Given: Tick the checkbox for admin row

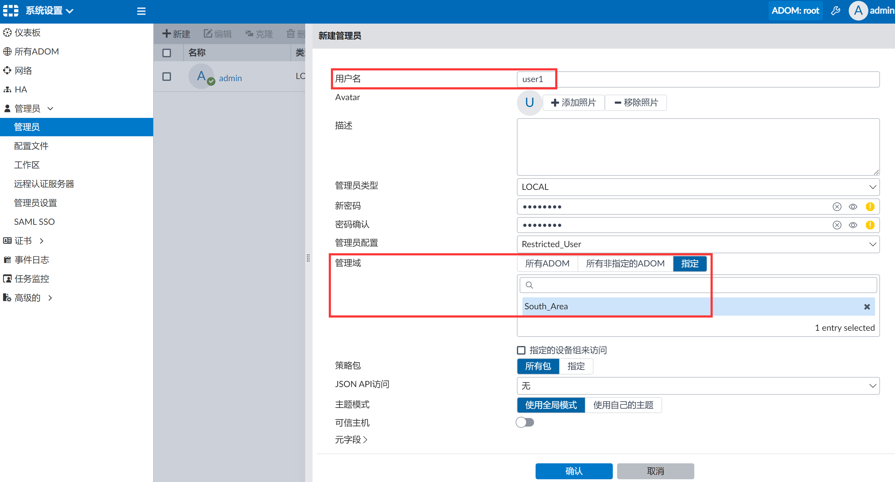Looking at the screenshot, I should [x=167, y=76].
